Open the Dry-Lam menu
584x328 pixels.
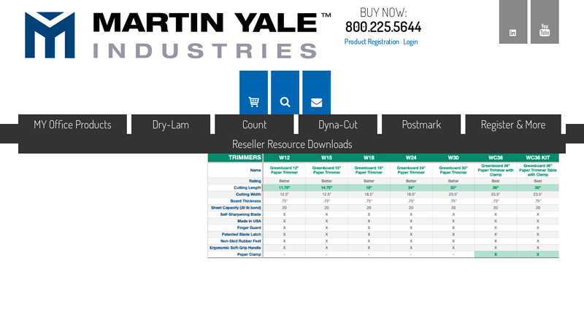[x=171, y=125]
